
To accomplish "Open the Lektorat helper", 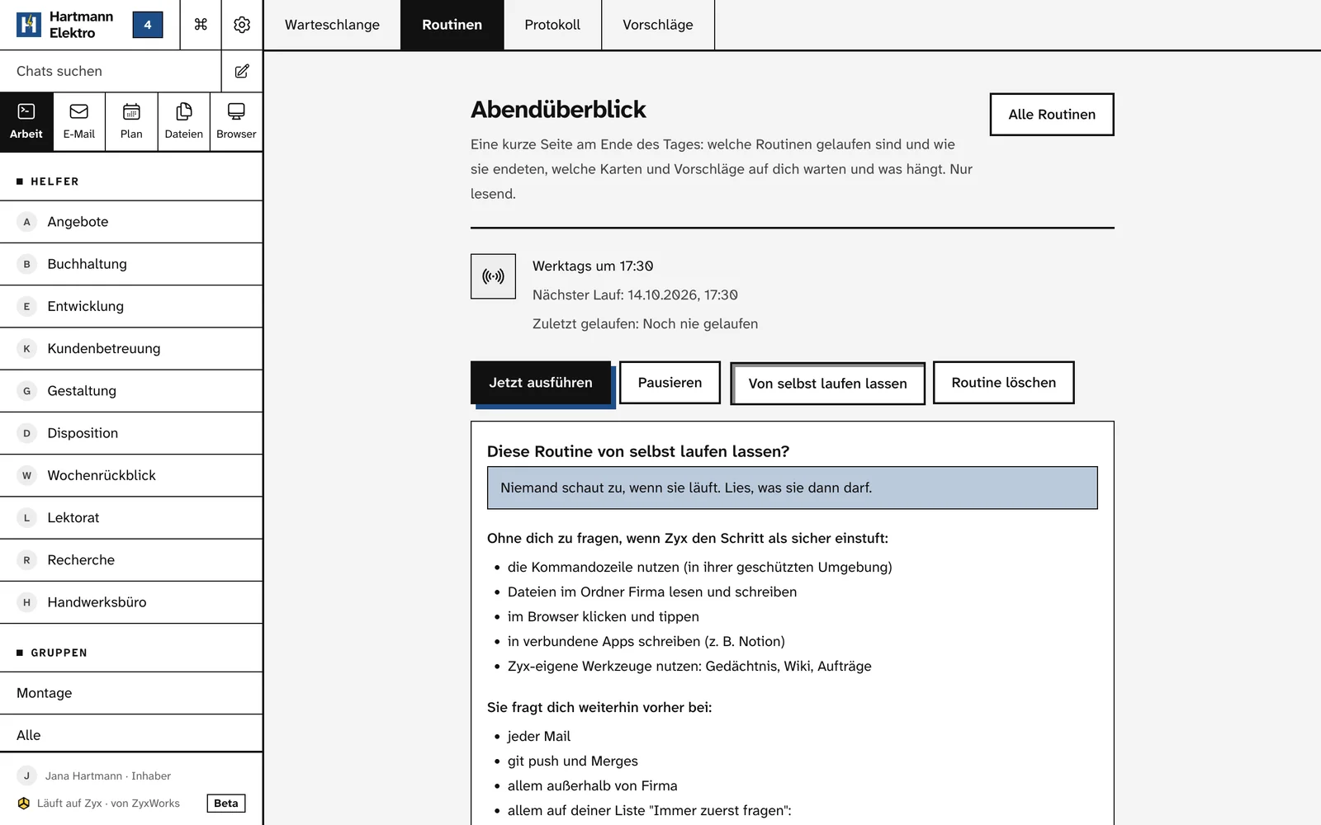I will click(131, 517).
